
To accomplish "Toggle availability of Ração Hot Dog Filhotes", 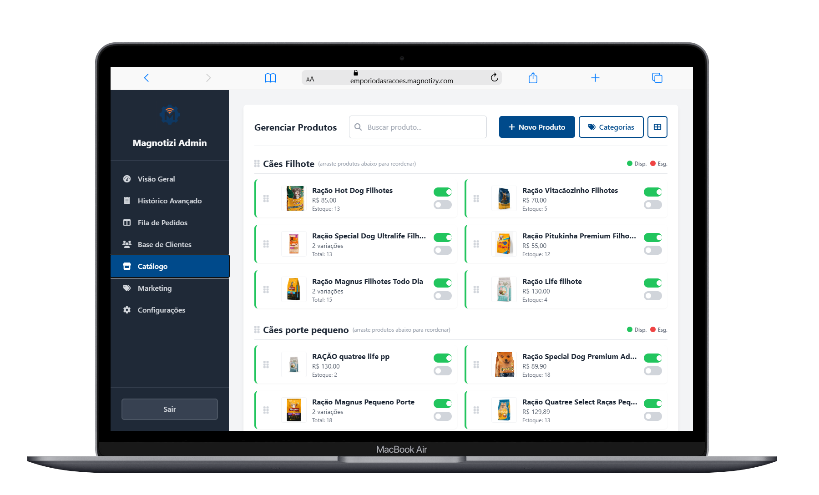I will 443,192.
